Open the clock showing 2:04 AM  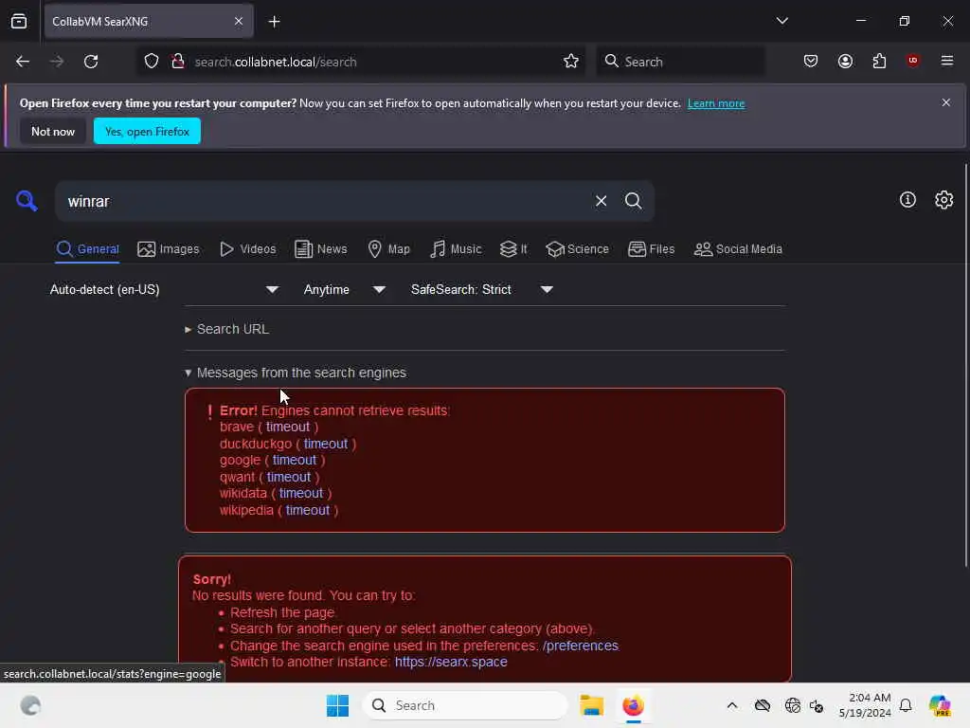pyautogui.click(x=864, y=705)
